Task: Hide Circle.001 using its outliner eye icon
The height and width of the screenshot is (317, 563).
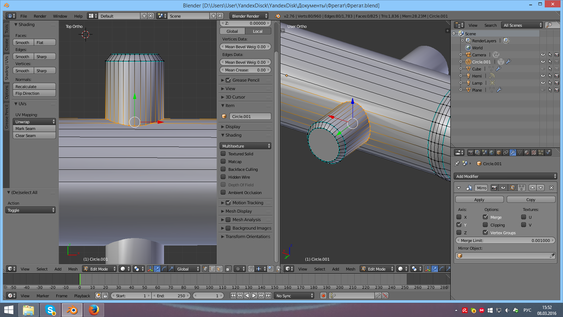Action: (x=543, y=62)
